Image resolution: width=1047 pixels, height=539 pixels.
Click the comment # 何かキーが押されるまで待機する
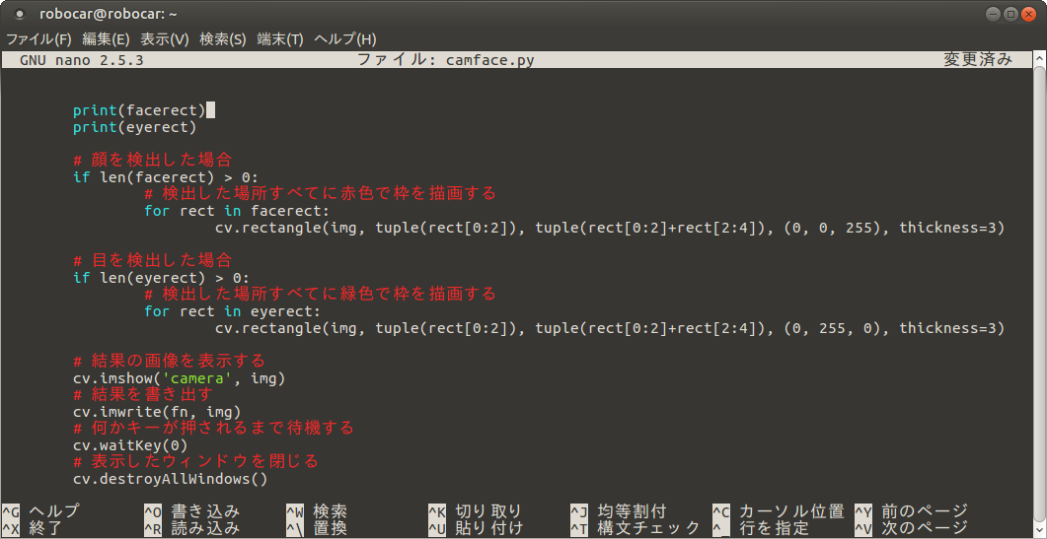[213, 428]
